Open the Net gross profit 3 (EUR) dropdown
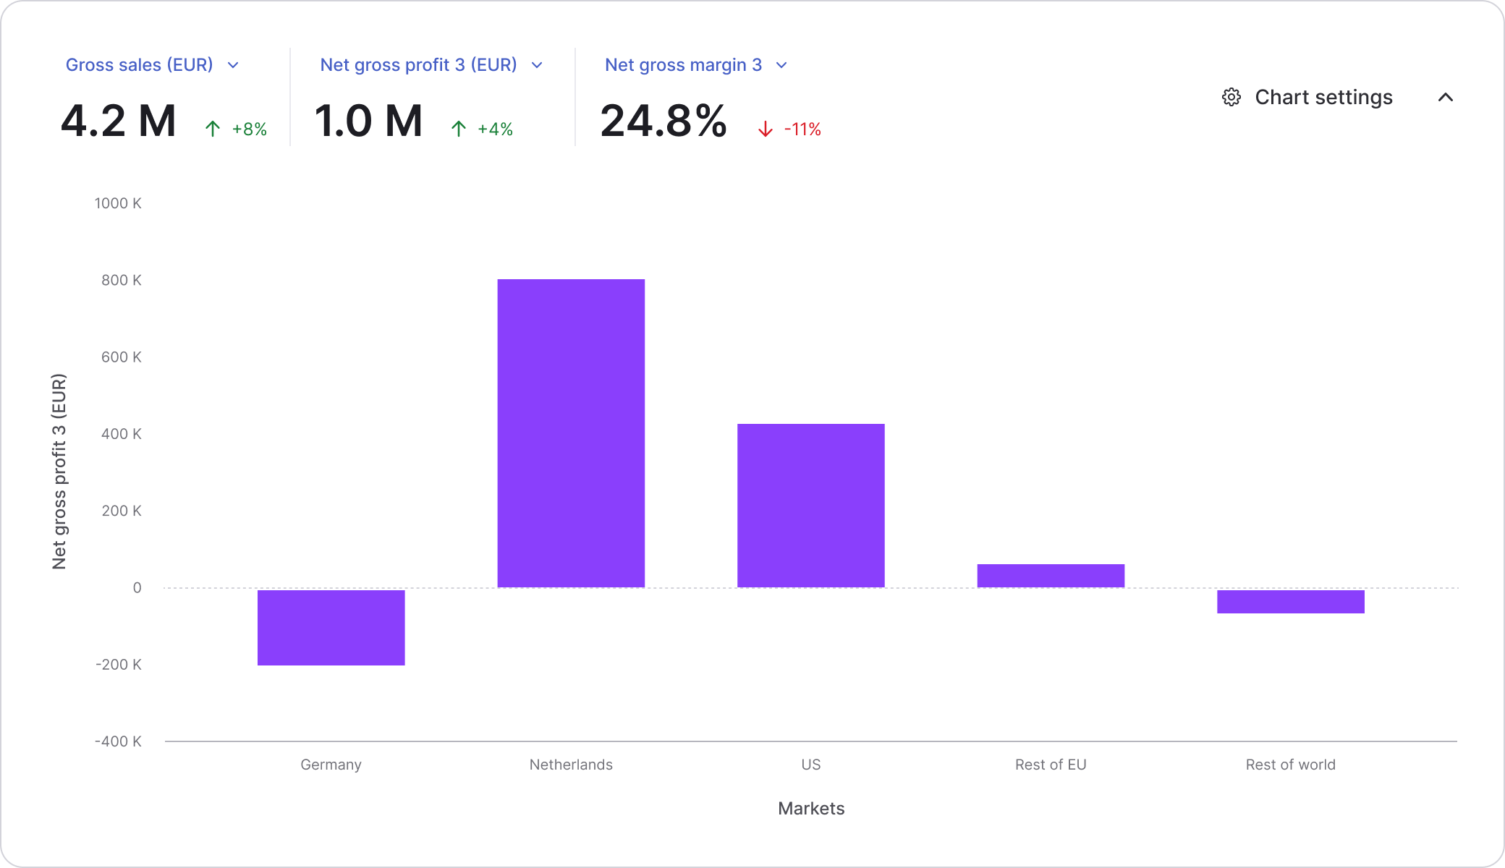 [x=537, y=65]
